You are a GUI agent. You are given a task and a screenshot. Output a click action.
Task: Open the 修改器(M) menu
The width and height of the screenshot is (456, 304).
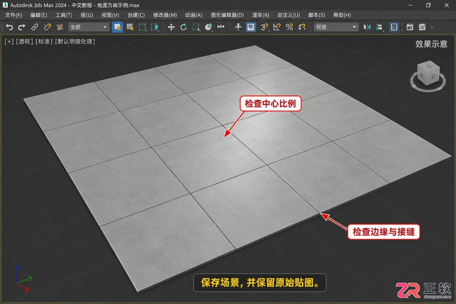[x=165, y=15]
